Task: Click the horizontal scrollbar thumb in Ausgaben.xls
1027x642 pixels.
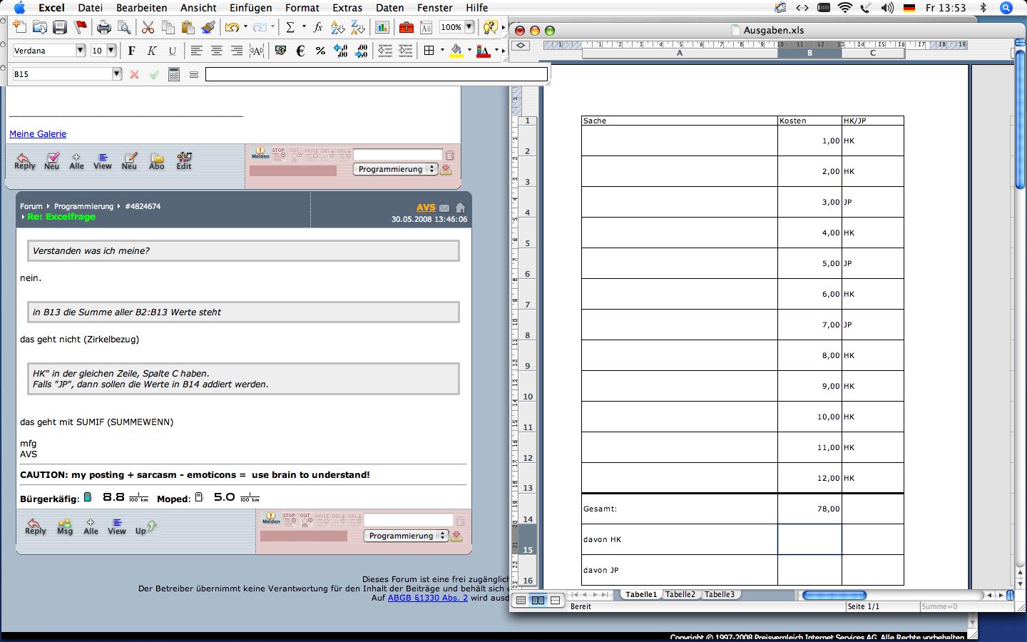Action: 834,595
